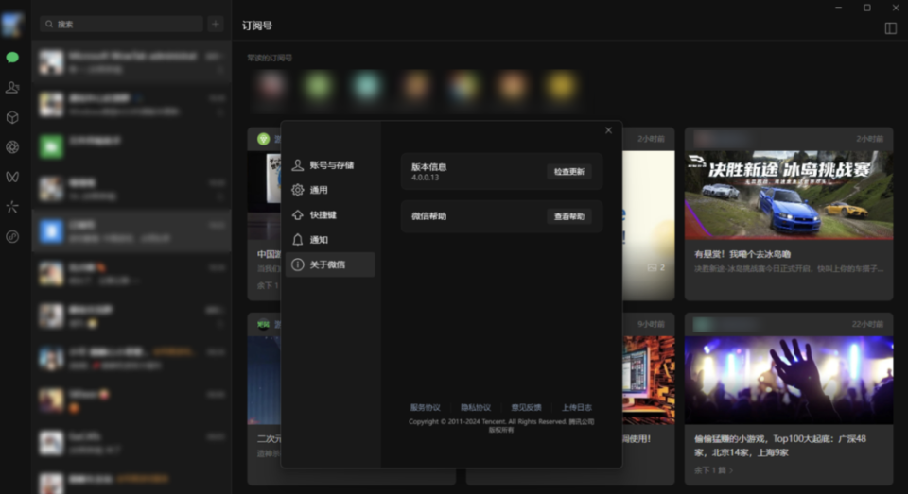
Task: Open the Chats icon in the sidebar
Action: 12,58
